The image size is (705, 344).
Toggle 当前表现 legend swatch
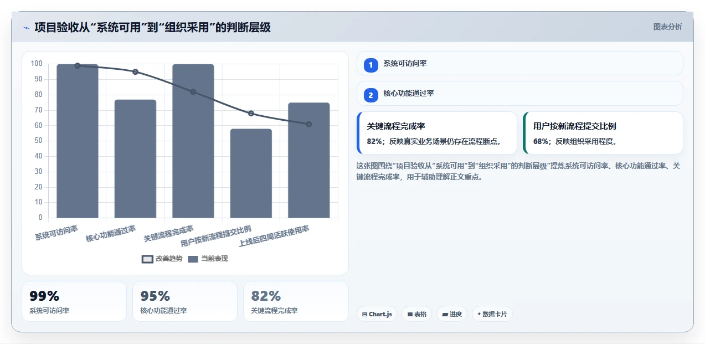click(193, 259)
